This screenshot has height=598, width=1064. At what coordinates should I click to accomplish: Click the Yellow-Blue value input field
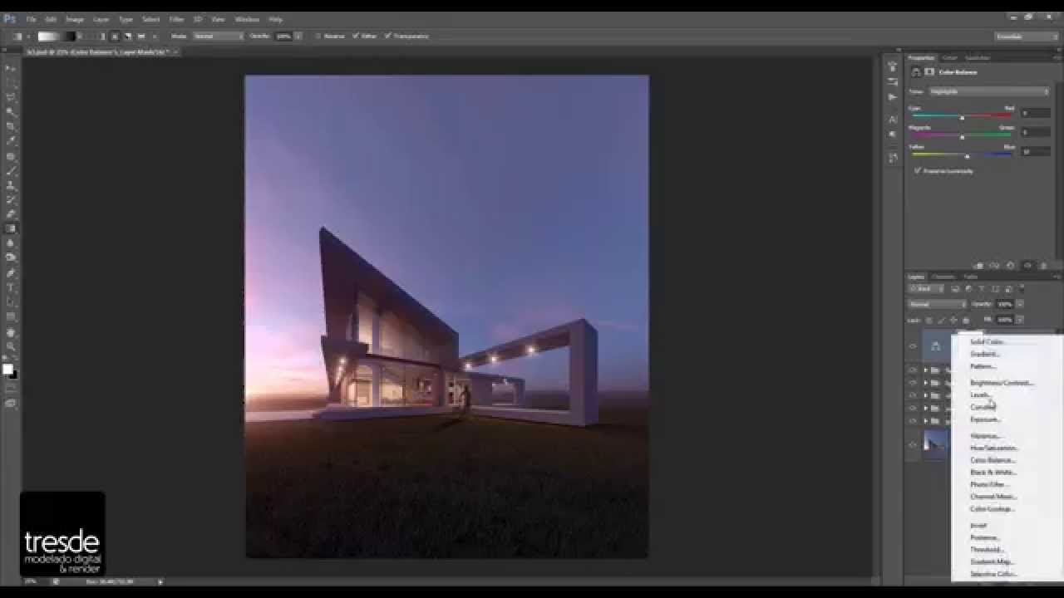pyautogui.click(x=1036, y=152)
